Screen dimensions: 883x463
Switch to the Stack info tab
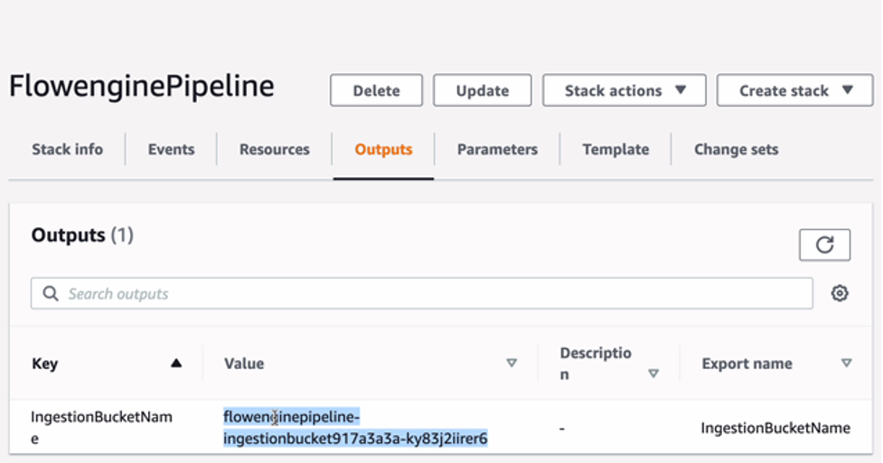[68, 149]
